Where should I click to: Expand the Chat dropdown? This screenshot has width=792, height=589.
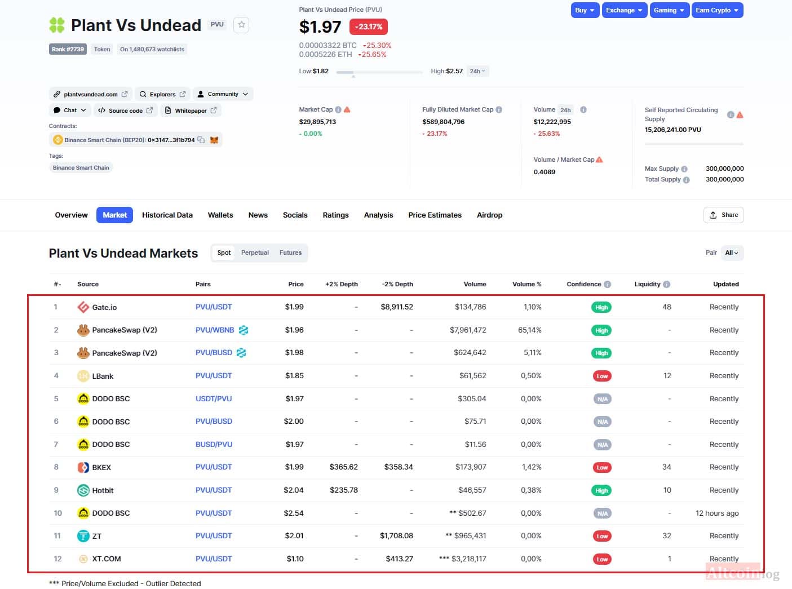click(x=69, y=110)
